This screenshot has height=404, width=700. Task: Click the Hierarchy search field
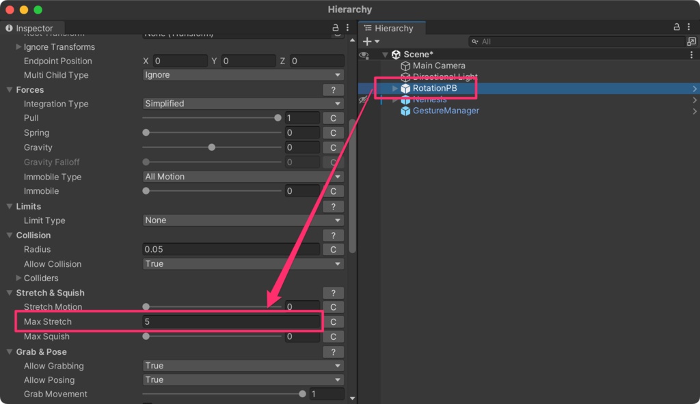click(x=576, y=42)
